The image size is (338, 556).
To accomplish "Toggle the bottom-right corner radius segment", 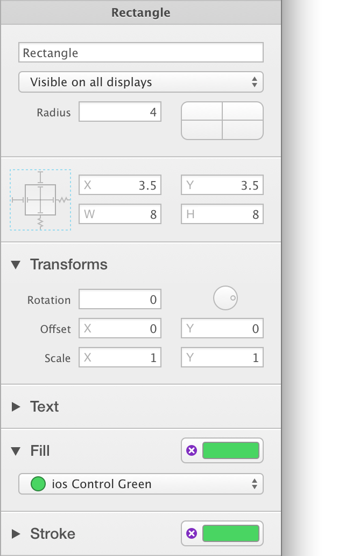I will click(x=243, y=130).
